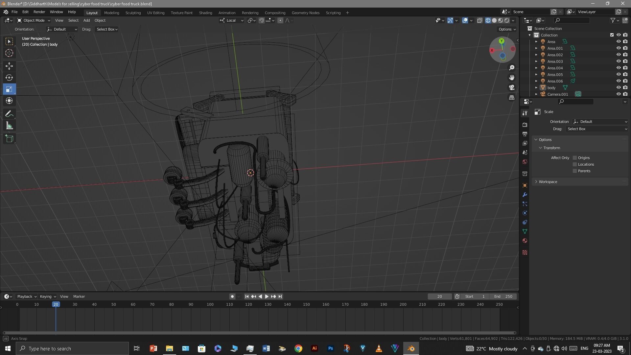Expand the Area.001 tree item
The height and width of the screenshot is (355, 631).
pyautogui.click(x=536, y=48)
